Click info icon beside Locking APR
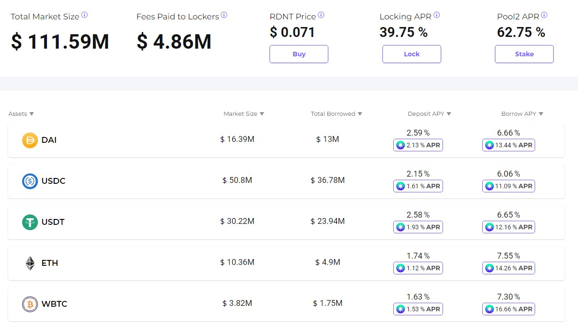Viewport: 578px width, 332px height. point(437,15)
